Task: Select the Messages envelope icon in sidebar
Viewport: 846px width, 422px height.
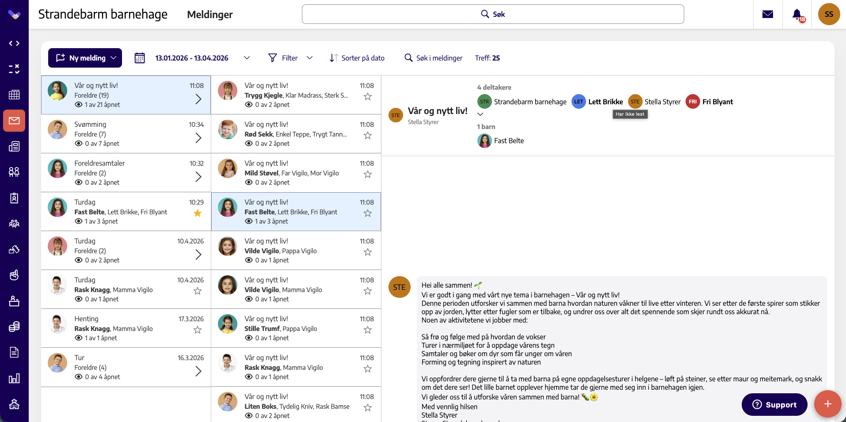Action: pos(14,121)
